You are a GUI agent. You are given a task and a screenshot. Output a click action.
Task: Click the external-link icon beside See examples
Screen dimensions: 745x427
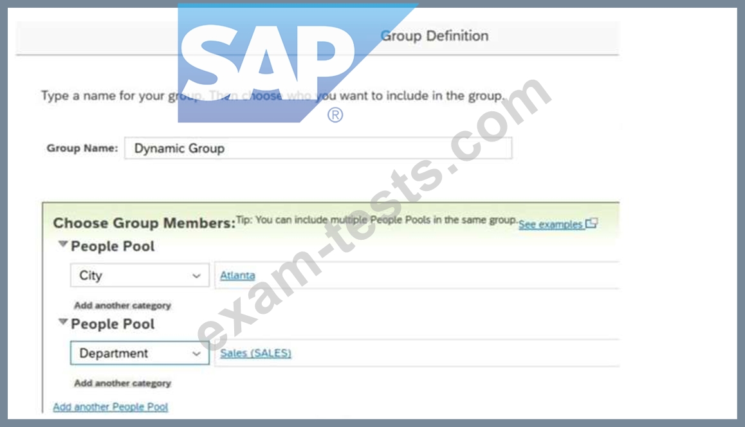(x=591, y=223)
